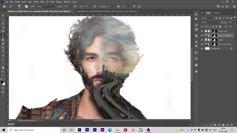Open the File menu
Viewport: 237px width, 133px height.
(7, 2)
